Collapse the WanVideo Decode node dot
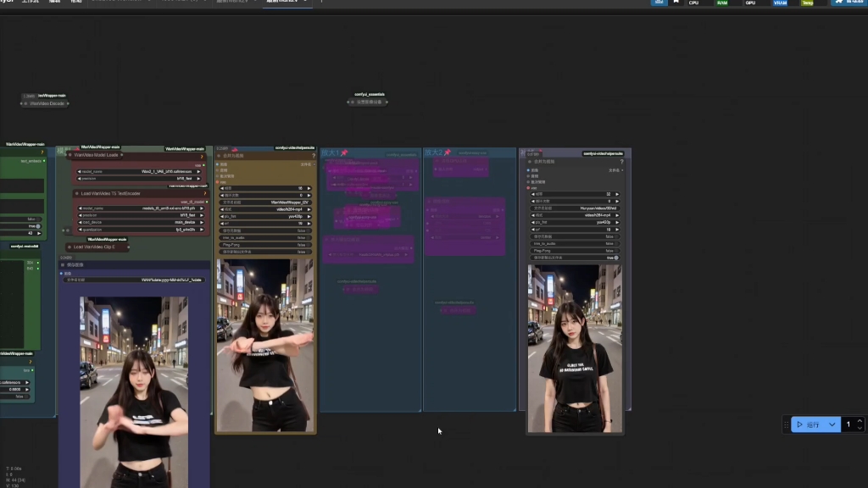 coord(25,103)
